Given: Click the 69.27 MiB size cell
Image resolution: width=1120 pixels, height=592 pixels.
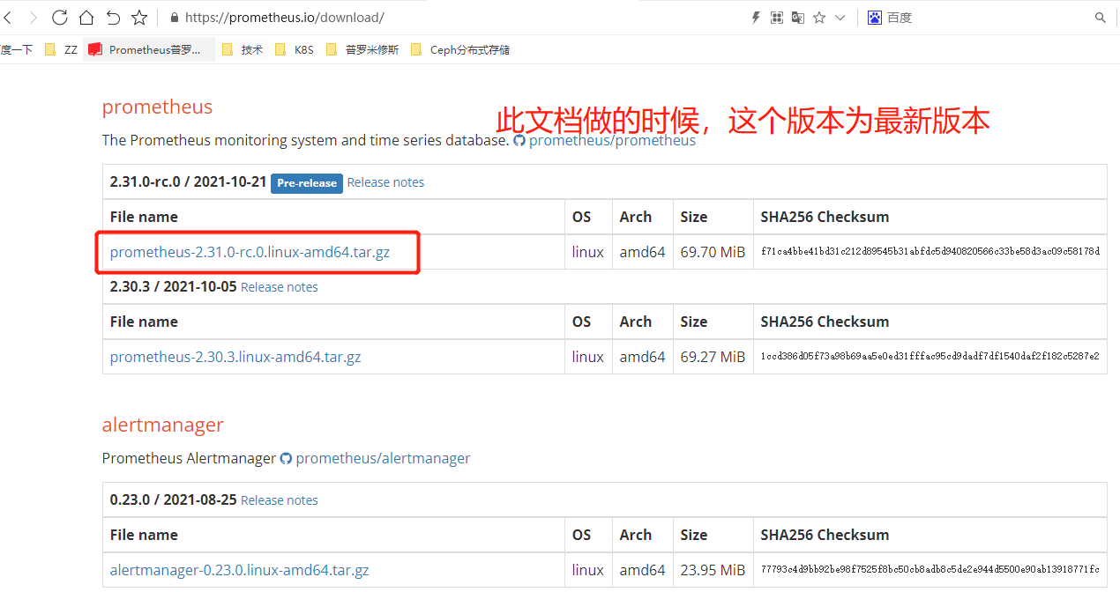Looking at the screenshot, I should (x=713, y=357).
